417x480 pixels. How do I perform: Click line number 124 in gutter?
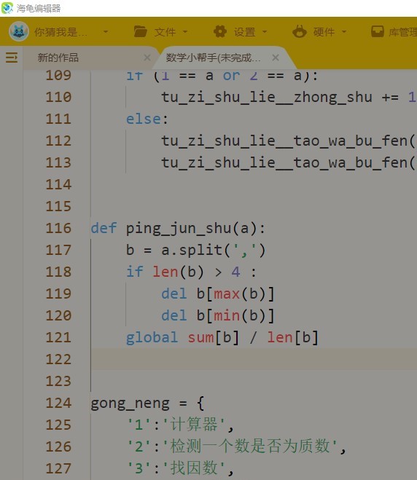tap(58, 404)
